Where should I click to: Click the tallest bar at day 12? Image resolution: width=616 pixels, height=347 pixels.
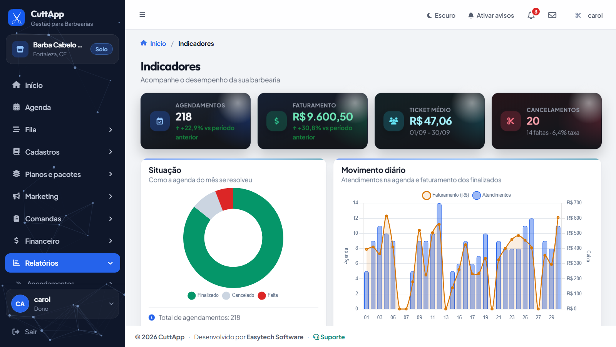pyautogui.click(x=439, y=256)
